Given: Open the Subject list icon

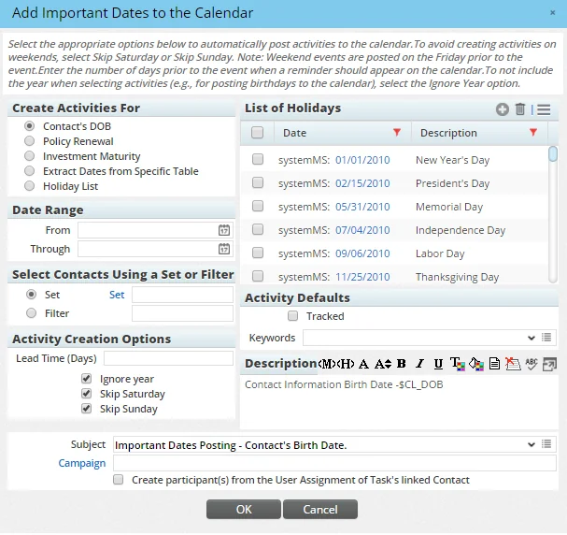Looking at the screenshot, I should pyautogui.click(x=546, y=443).
